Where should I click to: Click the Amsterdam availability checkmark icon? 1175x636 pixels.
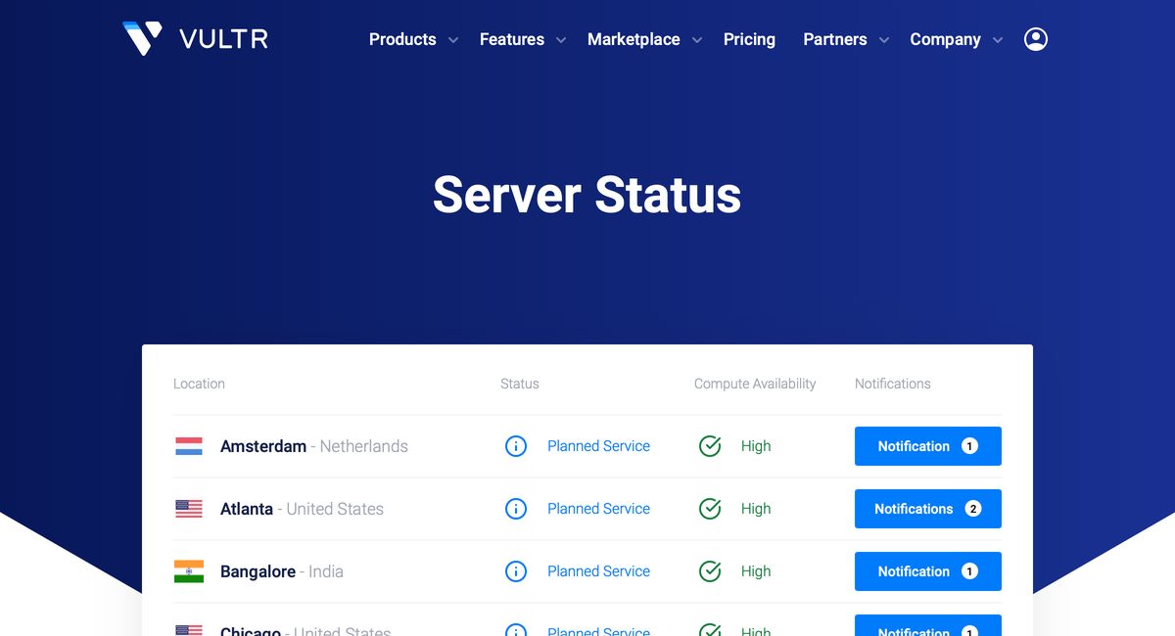tap(710, 446)
